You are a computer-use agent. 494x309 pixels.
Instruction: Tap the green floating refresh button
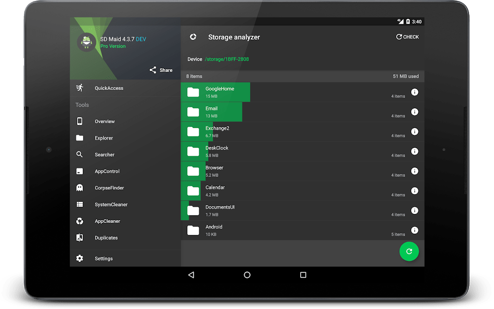coord(409,252)
